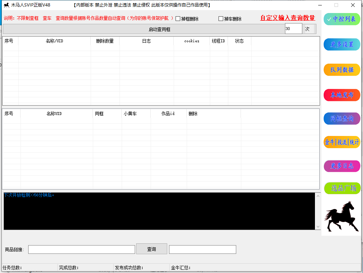This screenshot has width=363, height=273.
Task: Click the 商品链接 input field
Action: point(82,249)
